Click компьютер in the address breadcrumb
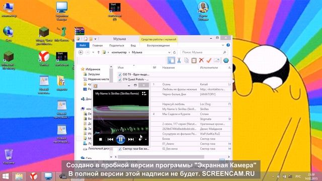The image size is (322, 181). pos(119,52)
